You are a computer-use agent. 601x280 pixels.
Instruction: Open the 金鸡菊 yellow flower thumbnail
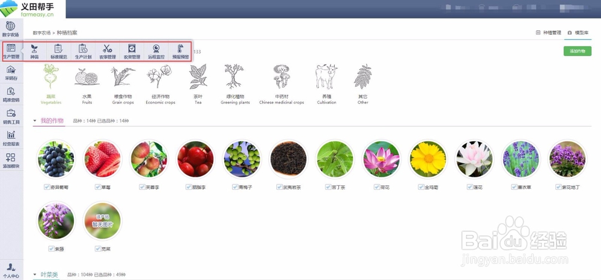[x=428, y=159]
